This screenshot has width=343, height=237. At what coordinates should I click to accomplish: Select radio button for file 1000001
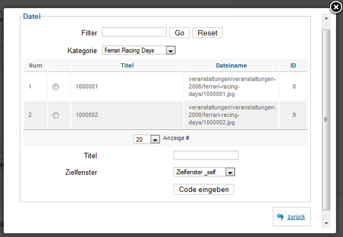point(56,87)
